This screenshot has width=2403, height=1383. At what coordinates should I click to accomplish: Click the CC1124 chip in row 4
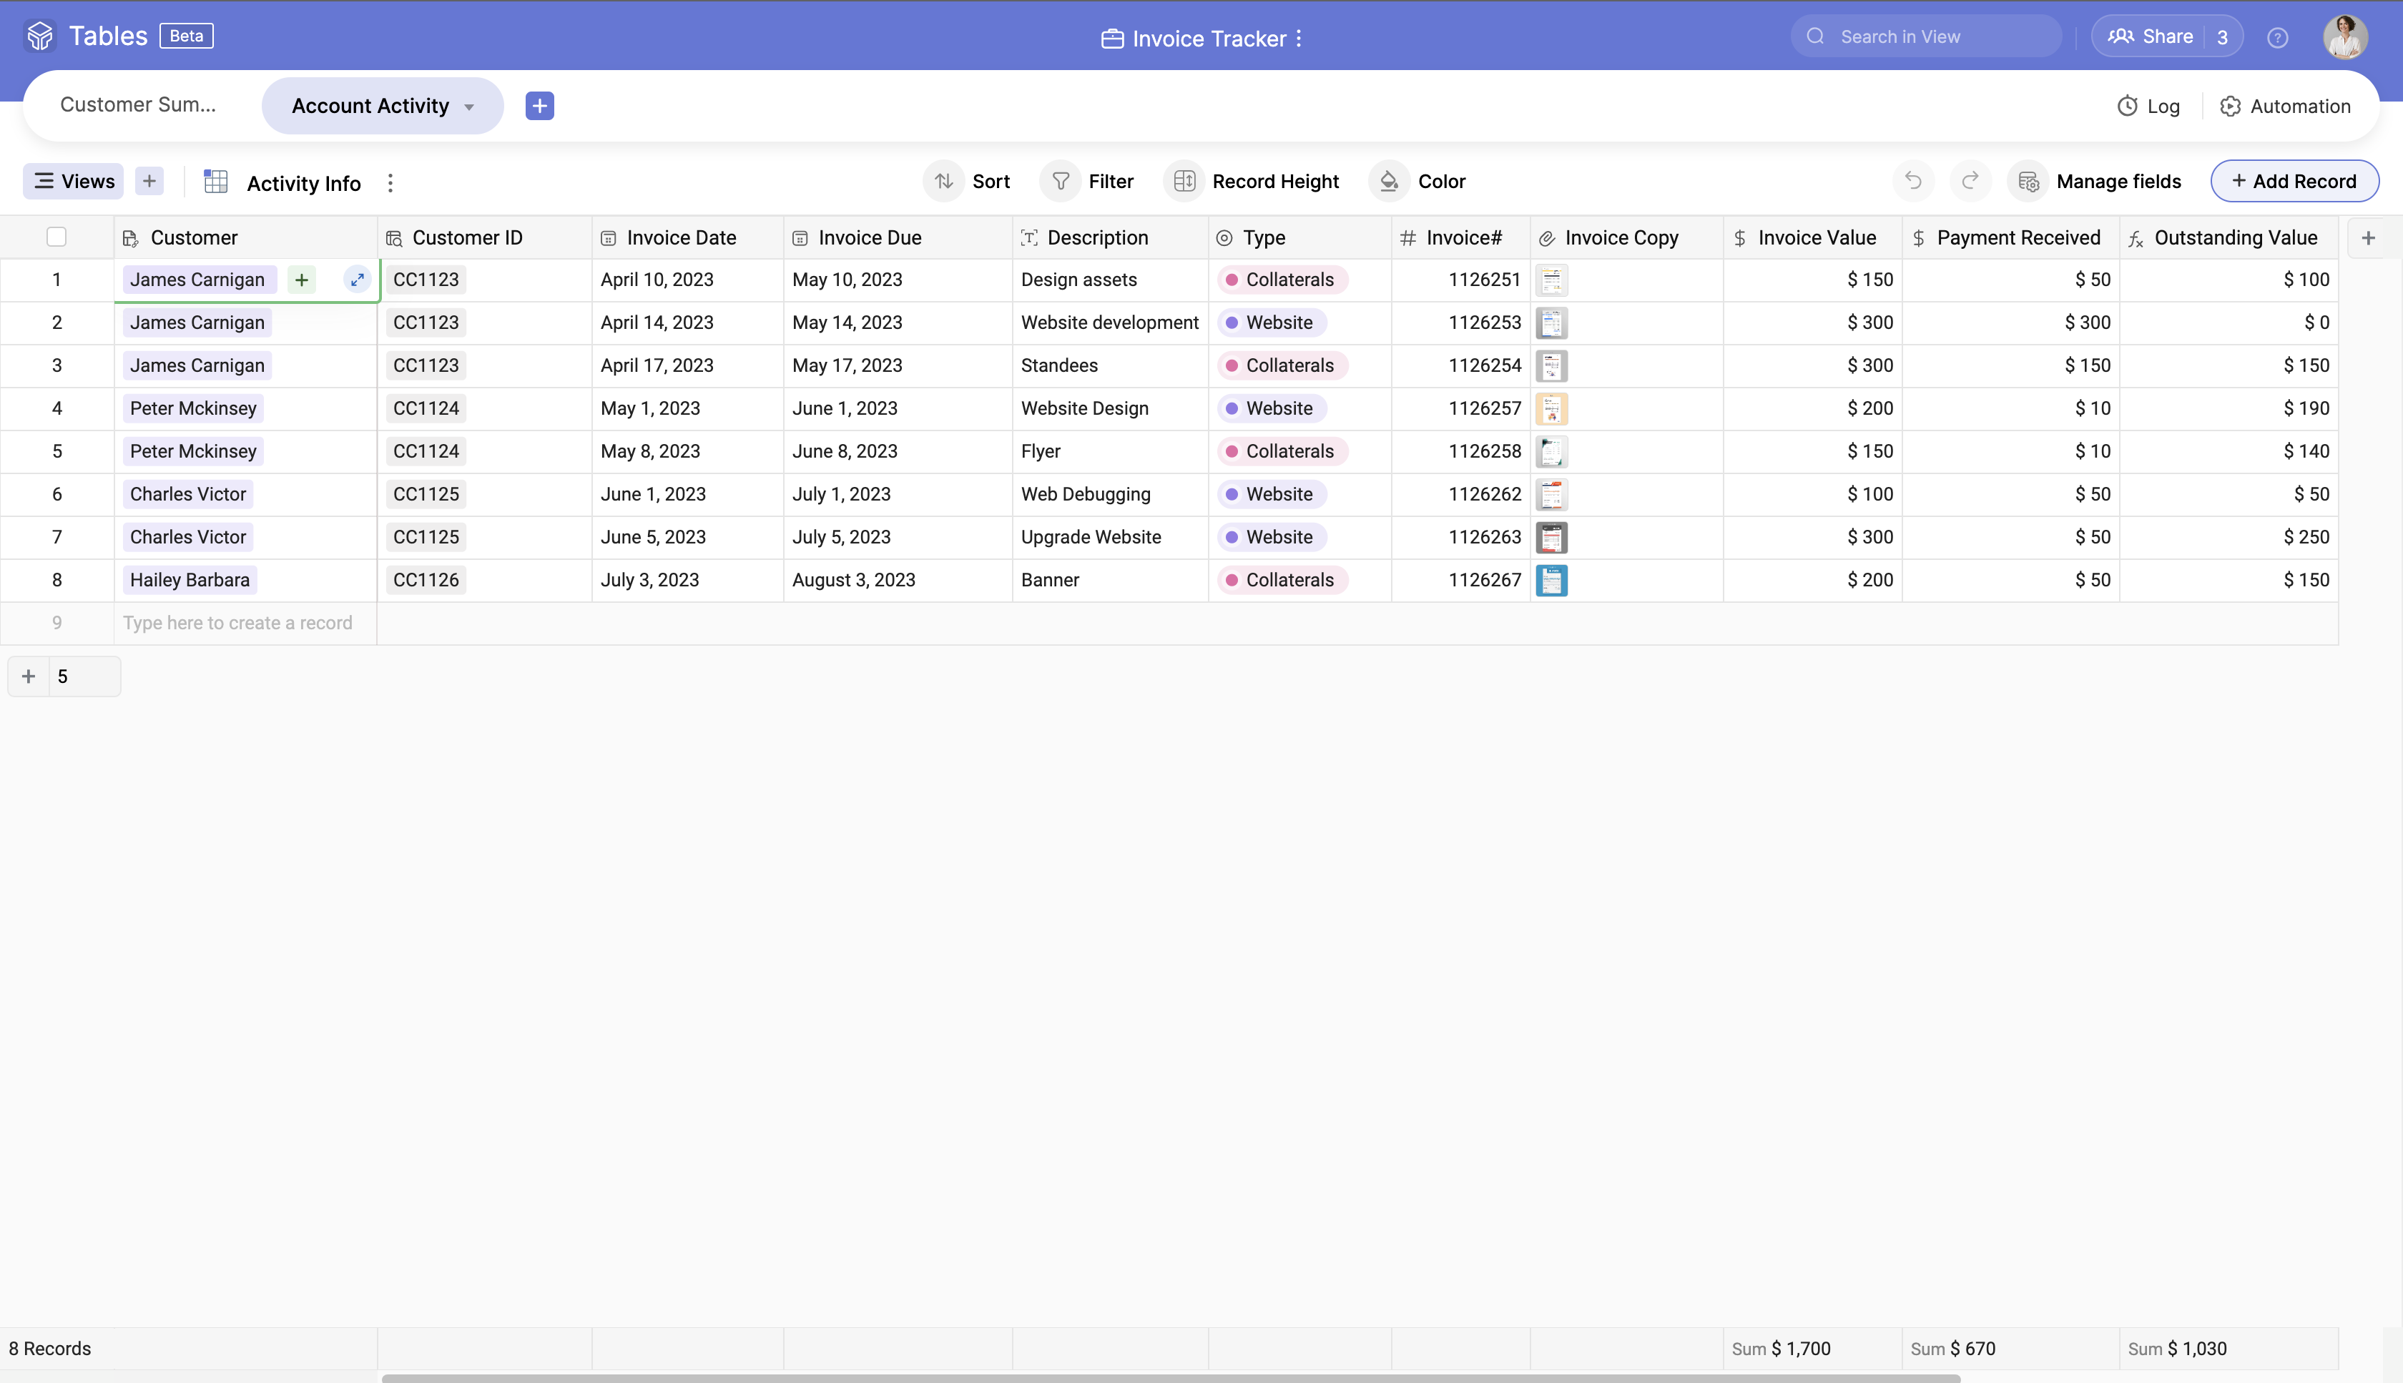[426, 408]
